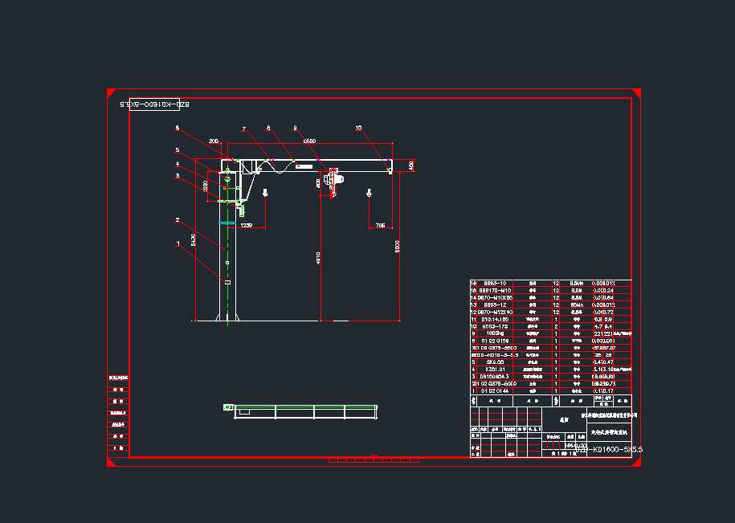Select part callout number 10

358,128
